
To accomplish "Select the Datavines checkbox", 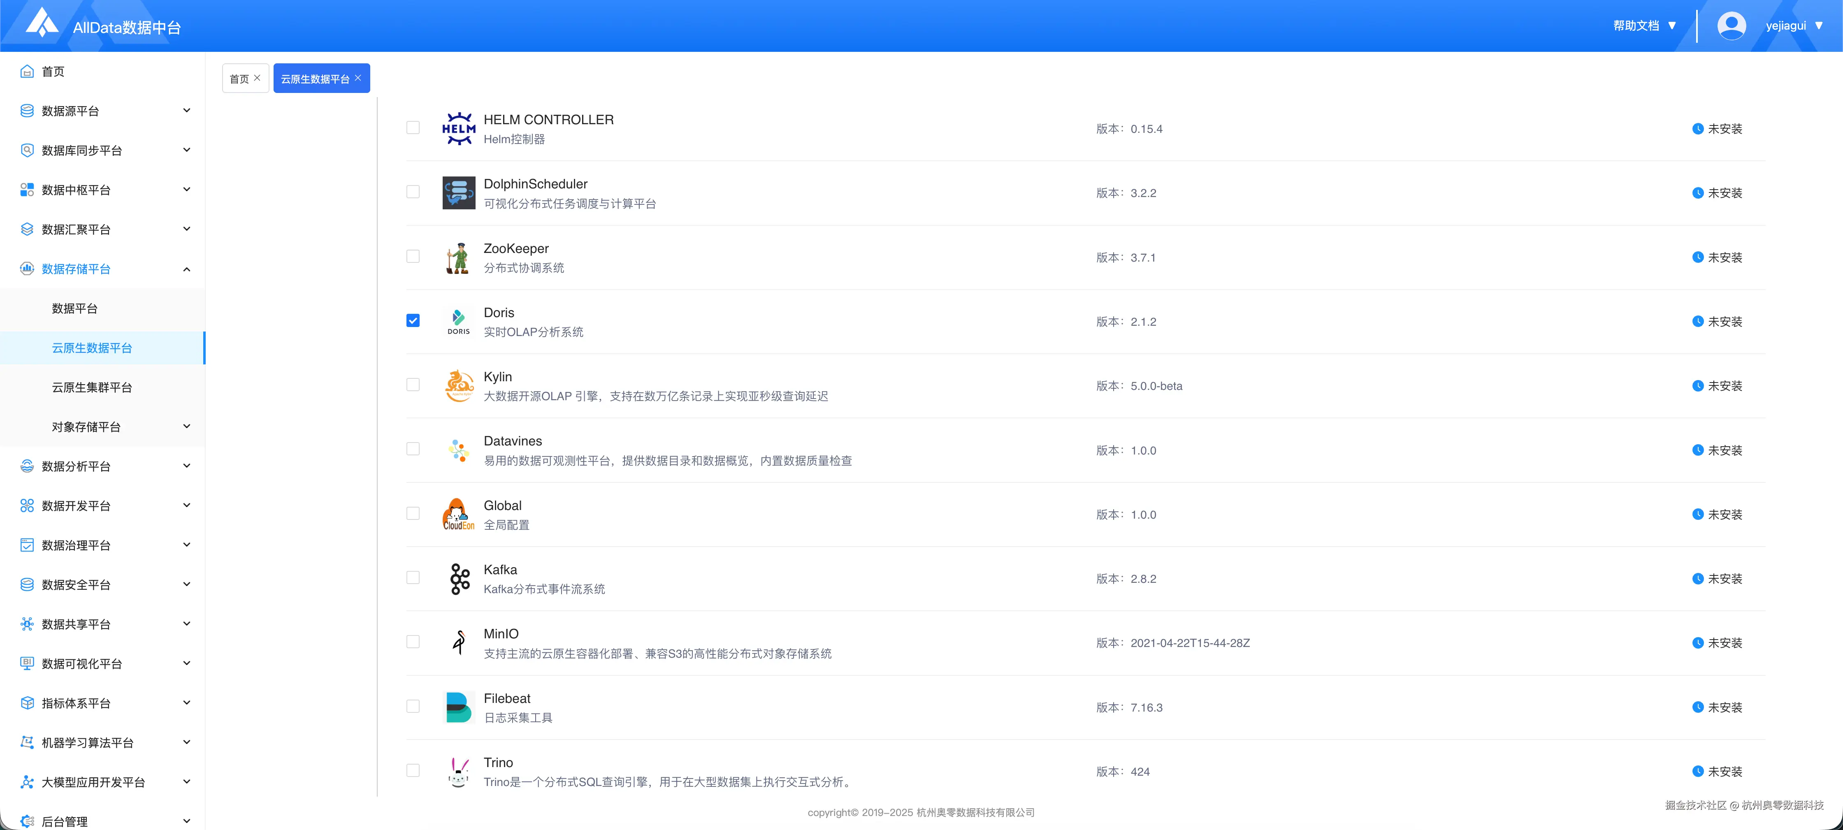I will [x=413, y=449].
